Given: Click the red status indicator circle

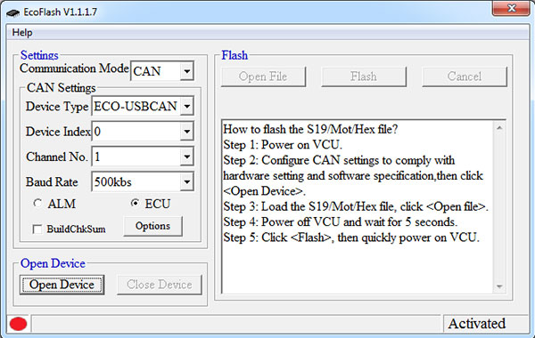Looking at the screenshot, I should (18, 324).
